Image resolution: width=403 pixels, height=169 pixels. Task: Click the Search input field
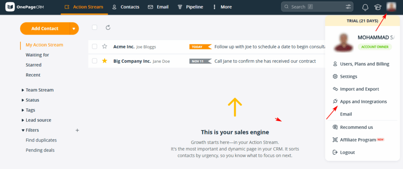(317, 7)
